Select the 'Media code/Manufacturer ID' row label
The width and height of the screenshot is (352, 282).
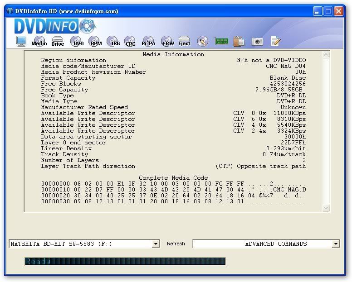click(88, 66)
